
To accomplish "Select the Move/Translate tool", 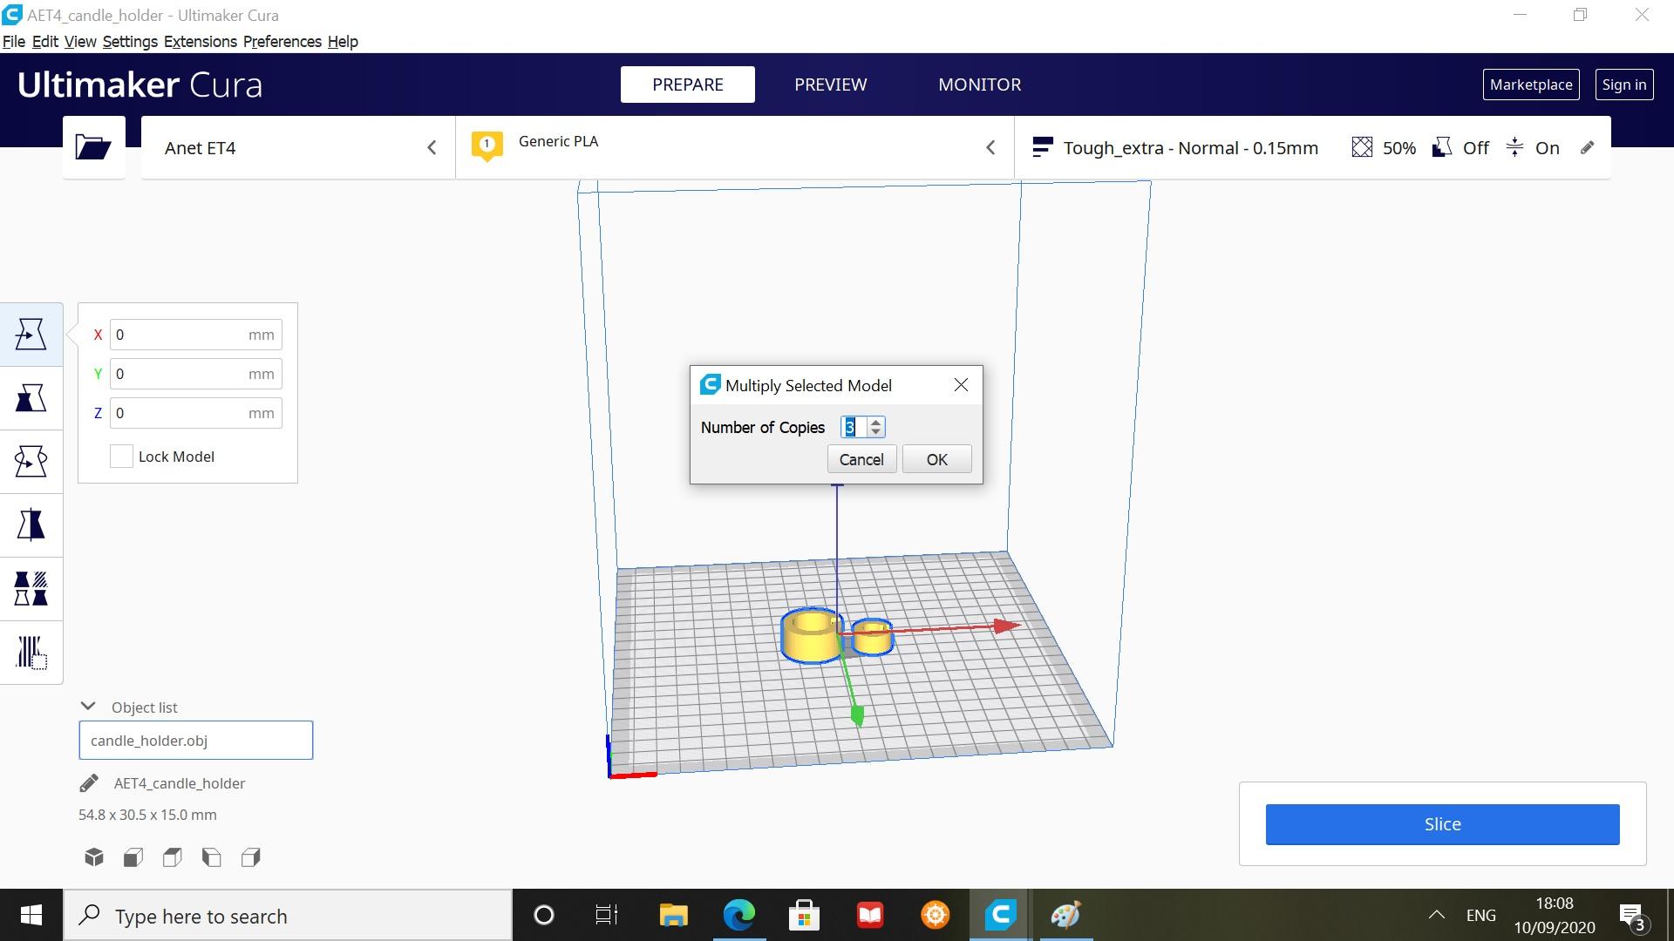I will point(31,335).
